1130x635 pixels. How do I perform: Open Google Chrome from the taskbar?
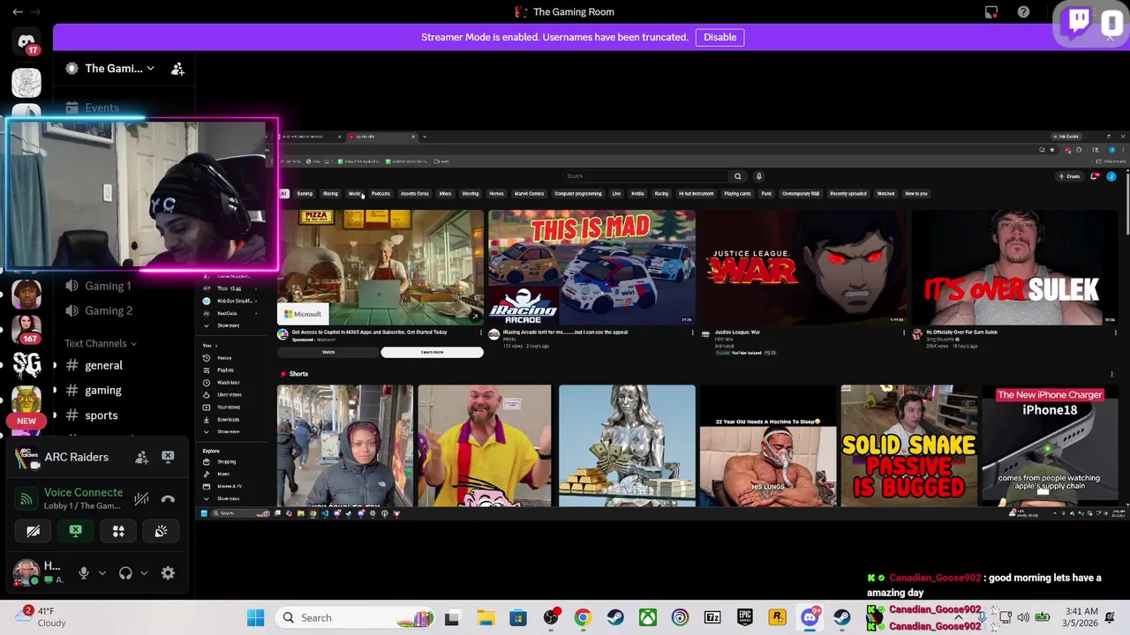click(583, 618)
